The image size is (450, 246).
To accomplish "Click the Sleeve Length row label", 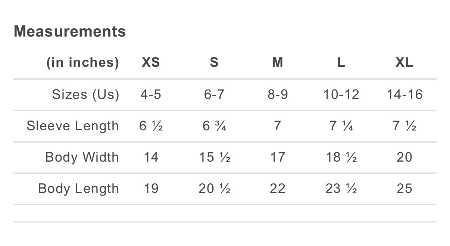I will (73, 126).
